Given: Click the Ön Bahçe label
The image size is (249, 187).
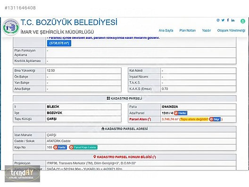Looking at the screenshot, I should coord(21,76).
